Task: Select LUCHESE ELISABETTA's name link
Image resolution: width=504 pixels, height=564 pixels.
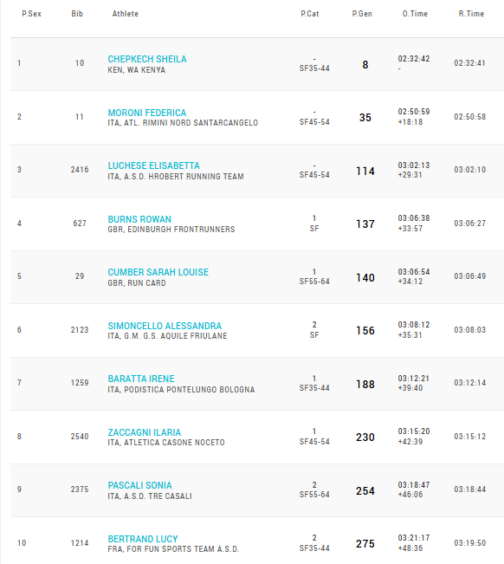Action: (153, 165)
